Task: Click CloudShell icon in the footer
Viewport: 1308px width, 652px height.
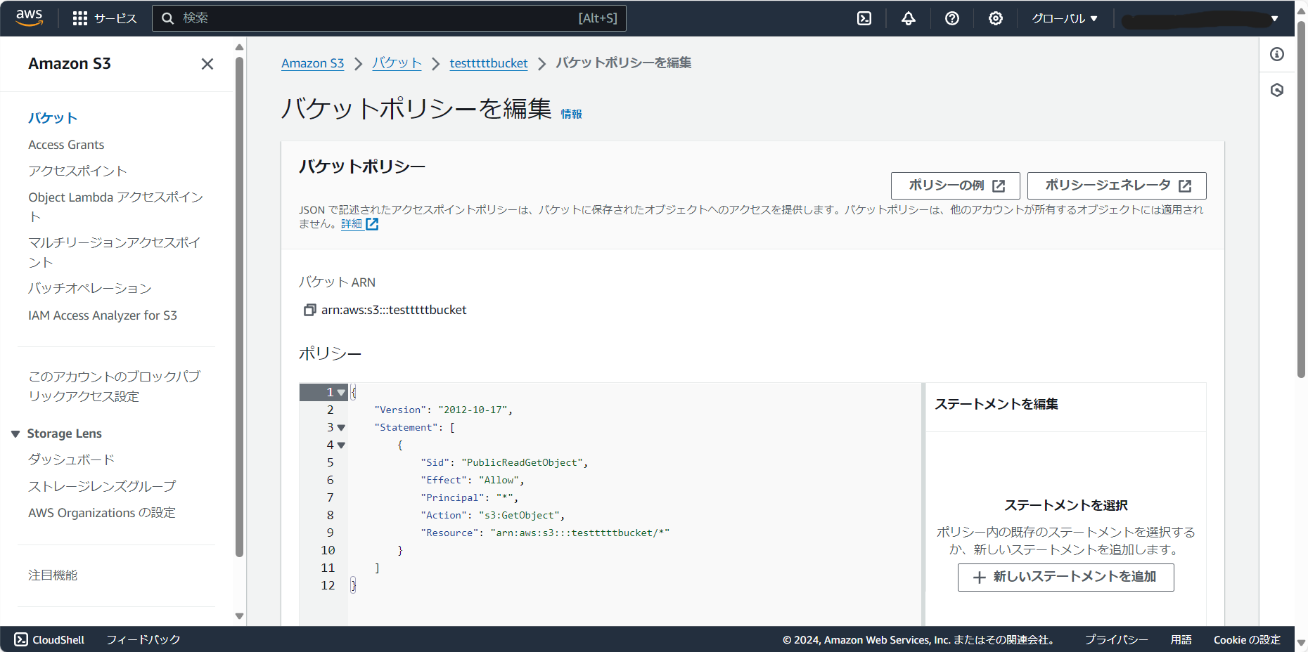Action: coord(21,639)
